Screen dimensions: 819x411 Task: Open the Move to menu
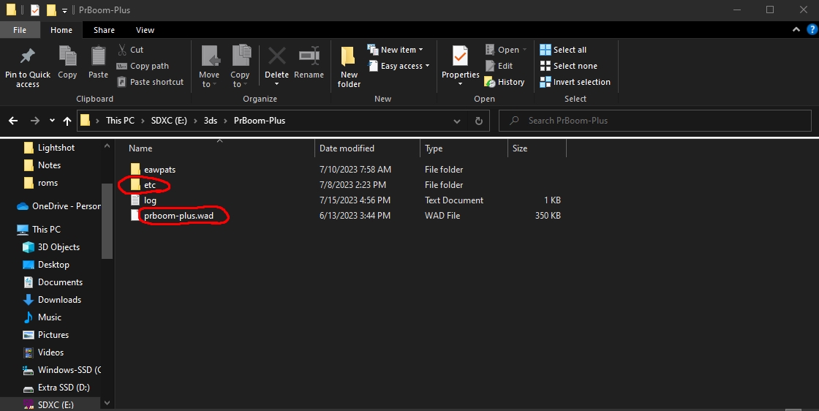[x=209, y=67]
